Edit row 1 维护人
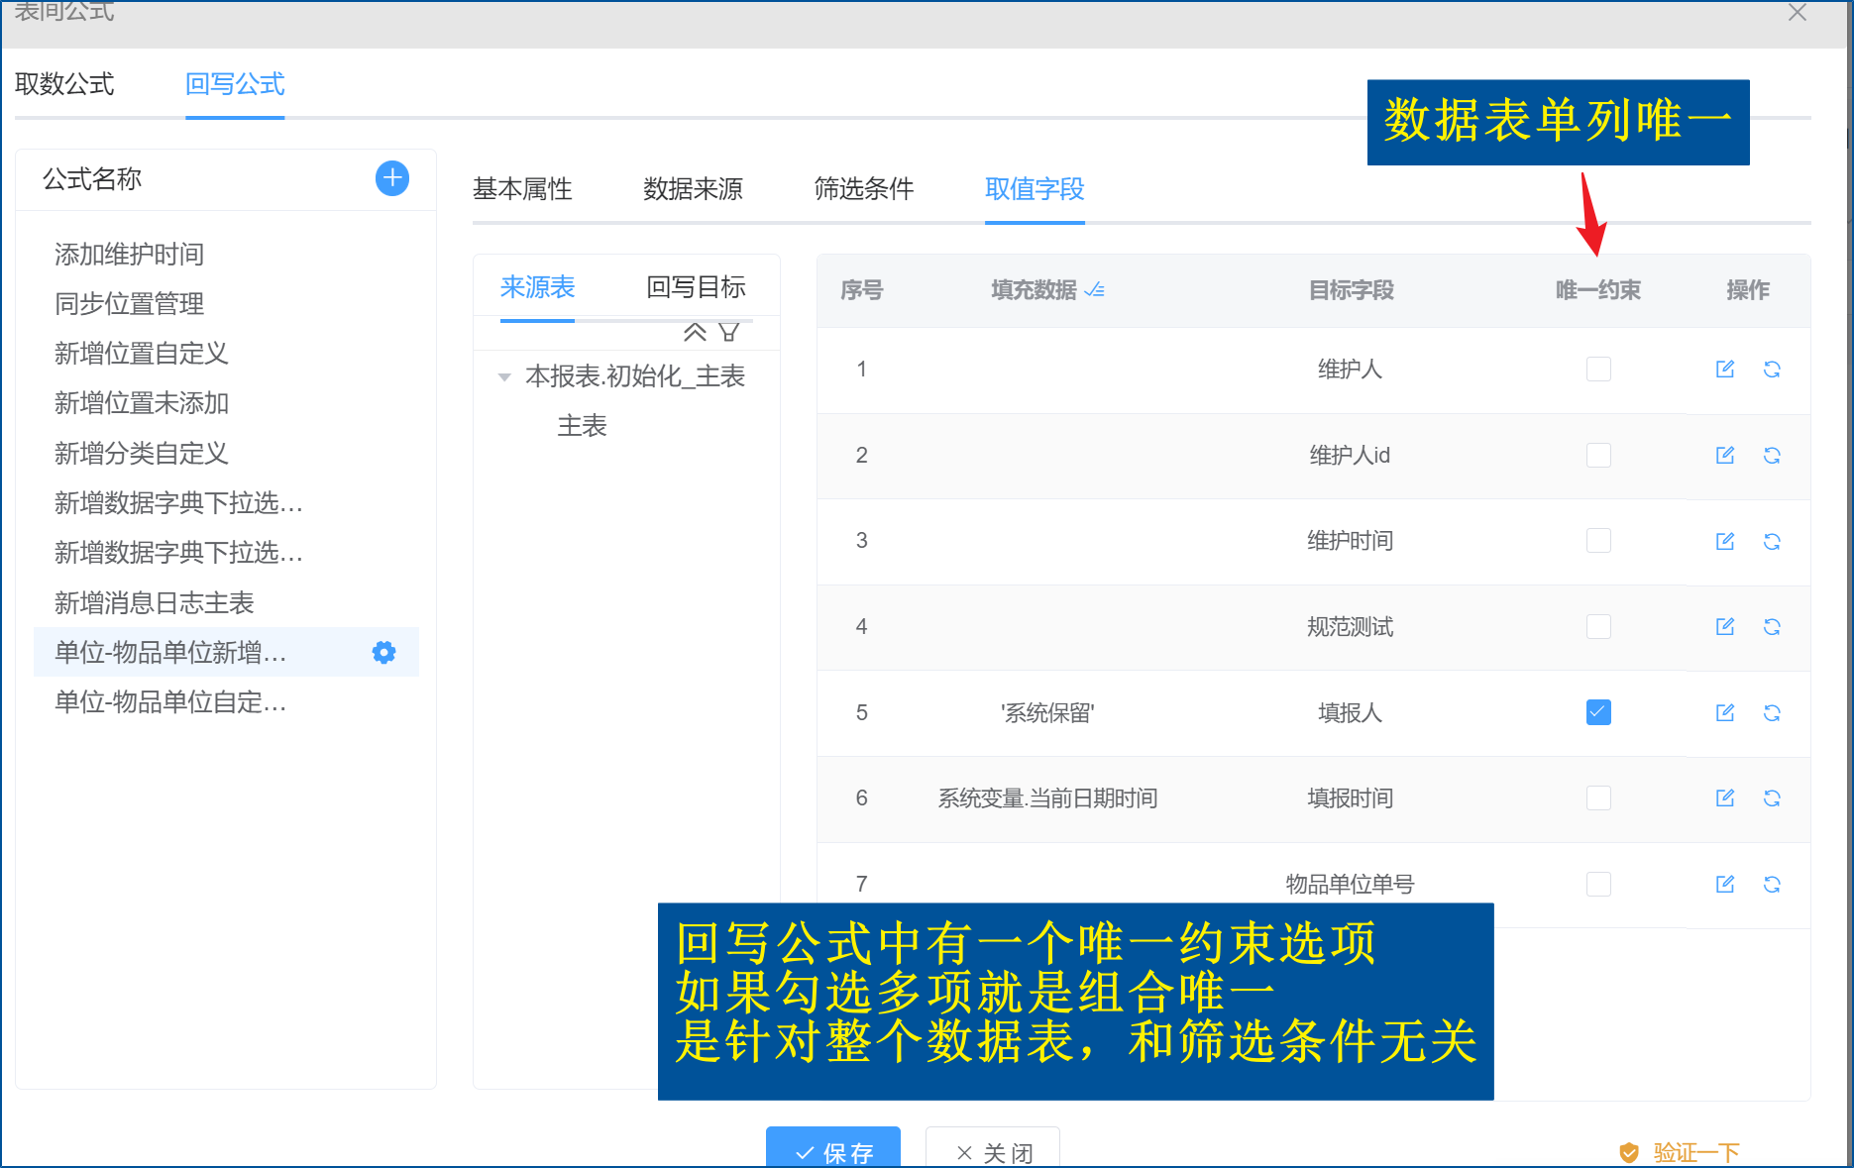 click(x=1725, y=370)
